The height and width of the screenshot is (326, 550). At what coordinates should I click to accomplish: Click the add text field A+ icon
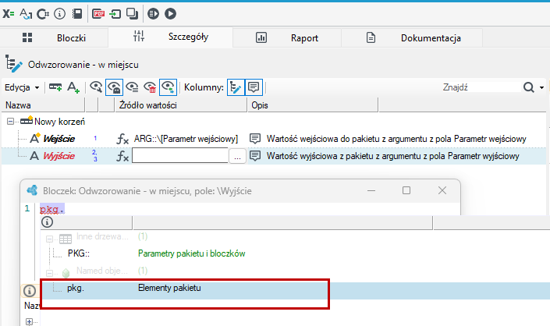click(x=73, y=87)
